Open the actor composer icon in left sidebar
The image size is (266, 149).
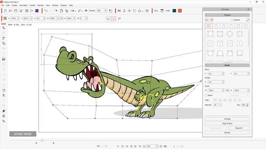(3, 28)
